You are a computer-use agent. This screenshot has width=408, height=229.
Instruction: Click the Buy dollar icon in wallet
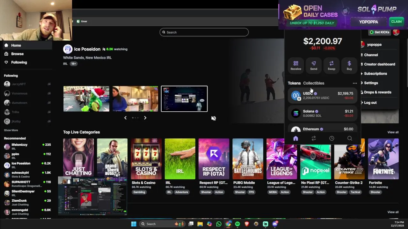[349, 63]
